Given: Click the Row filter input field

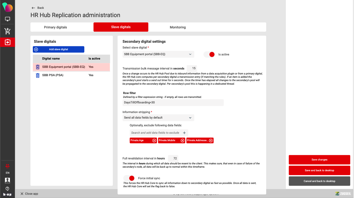Looking at the screenshot, I should tap(173, 103).
